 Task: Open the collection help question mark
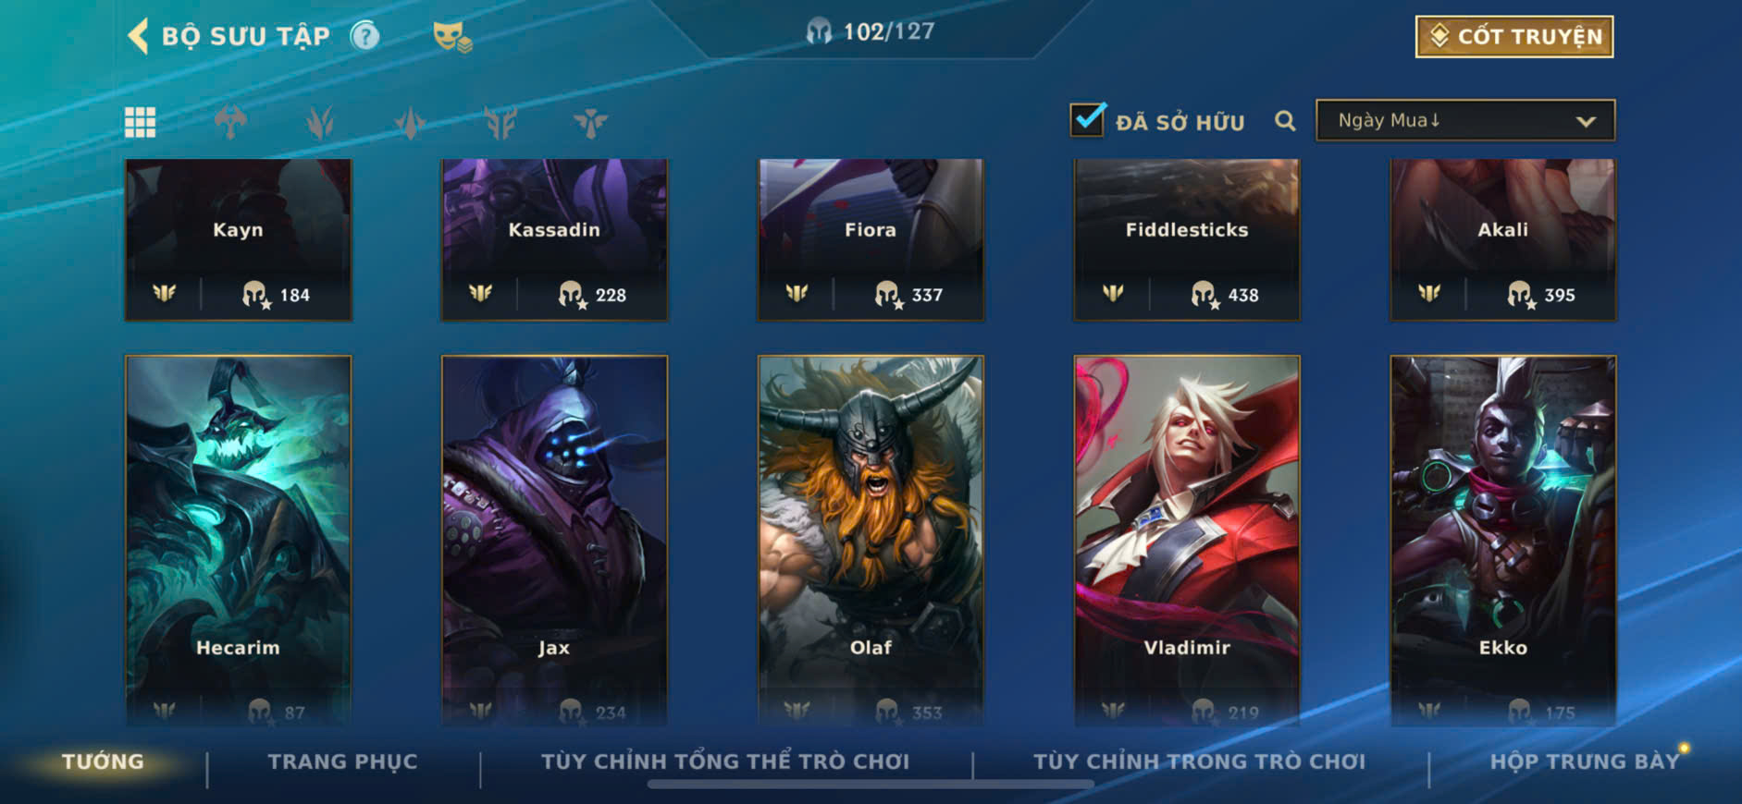[365, 36]
